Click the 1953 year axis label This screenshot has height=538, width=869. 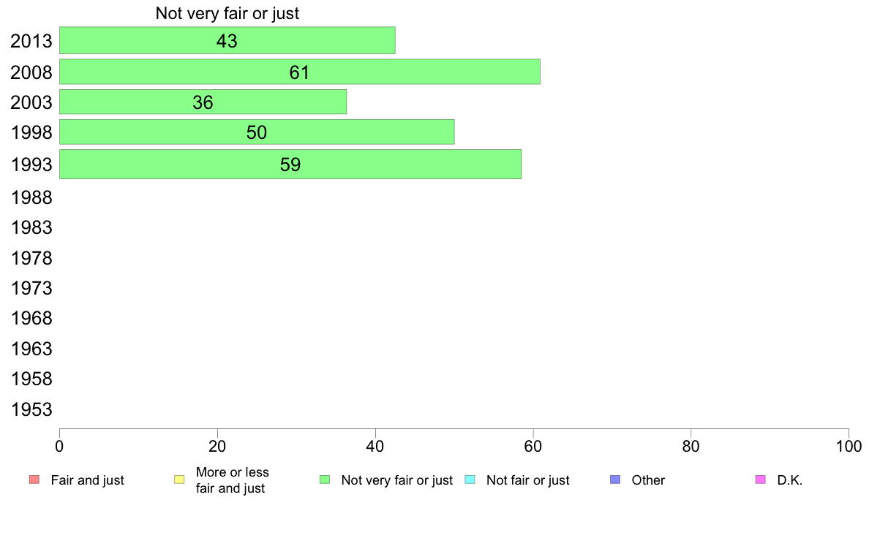point(31,410)
